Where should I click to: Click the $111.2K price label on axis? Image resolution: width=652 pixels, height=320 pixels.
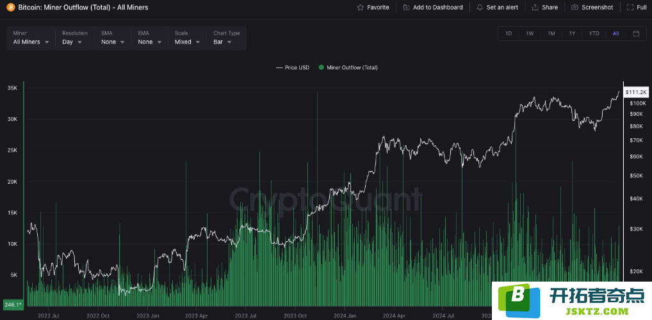[x=636, y=92]
